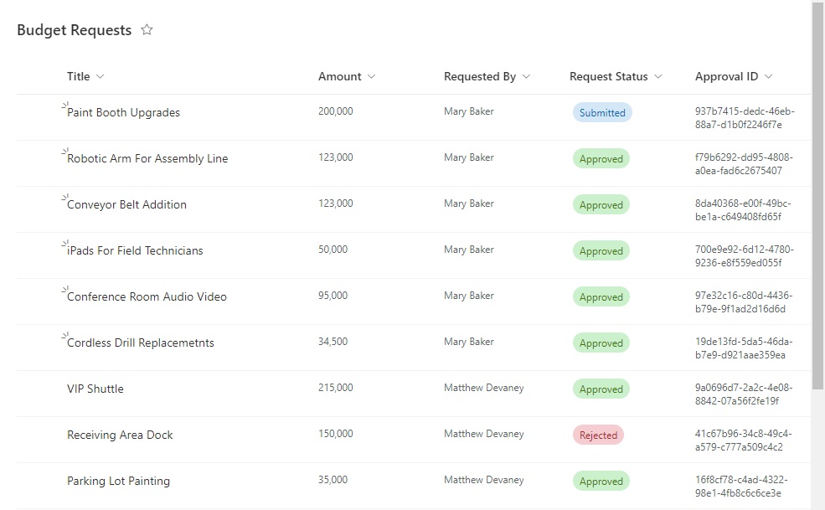The image size is (825, 510).
Task: Expand the Requested By column menu
Action: point(526,77)
